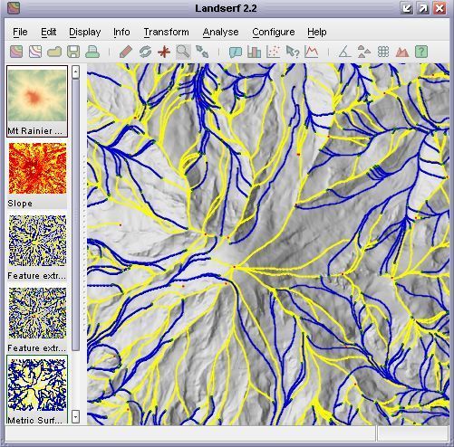Viewport: 454px width, 447px height.
Task: Select the Mt Rainier elevation thumbnail
Action: pyautogui.click(x=37, y=95)
